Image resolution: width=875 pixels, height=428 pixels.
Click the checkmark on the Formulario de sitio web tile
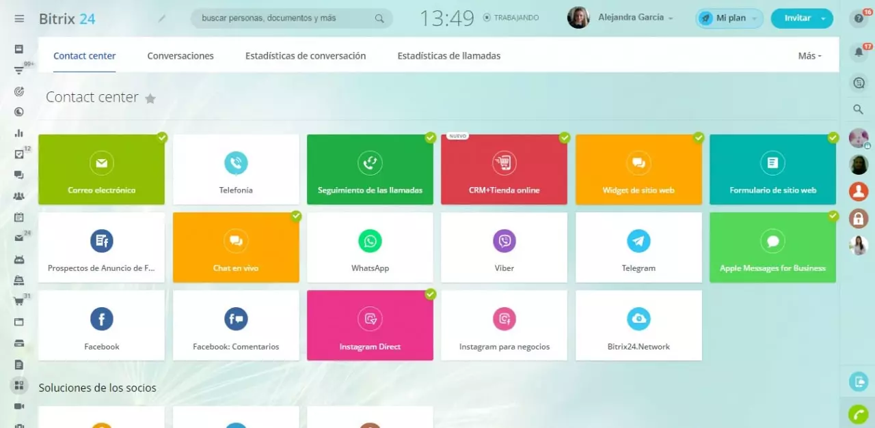click(833, 137)
